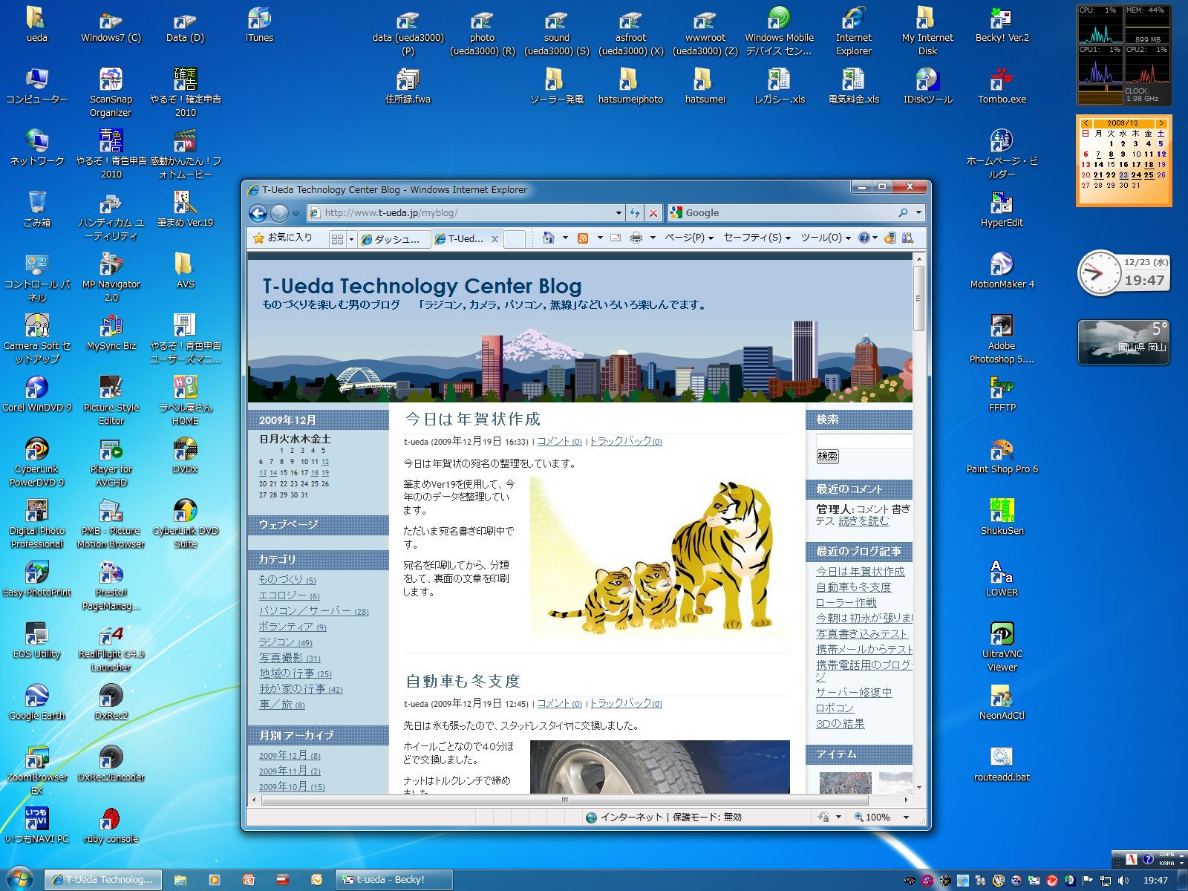1188x891 pixels.
Task: Click the Refresh button in address bar
Action: (x=635, y=213)
